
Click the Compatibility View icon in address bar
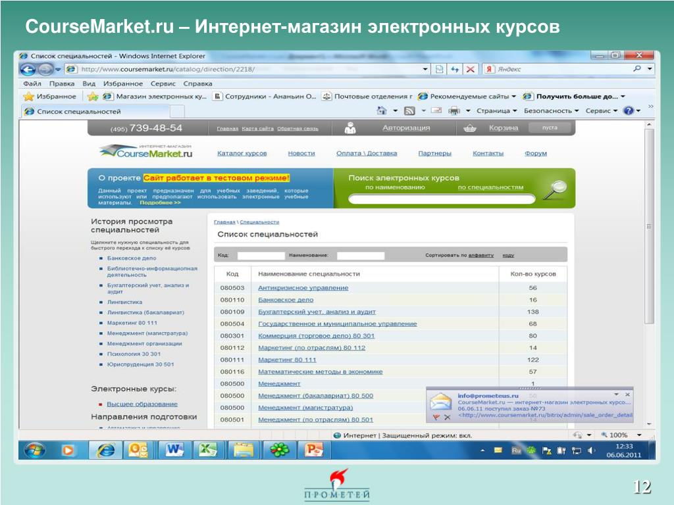[439, 69]
